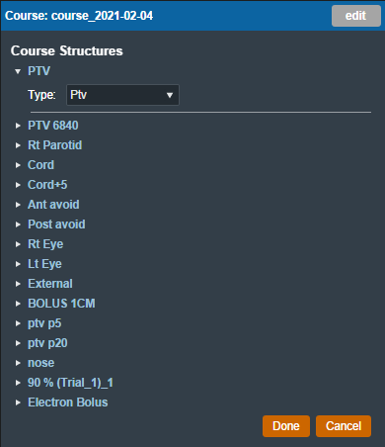
Task: Expand the PTV 6840 arrow
Action: [x=18, y=126]
